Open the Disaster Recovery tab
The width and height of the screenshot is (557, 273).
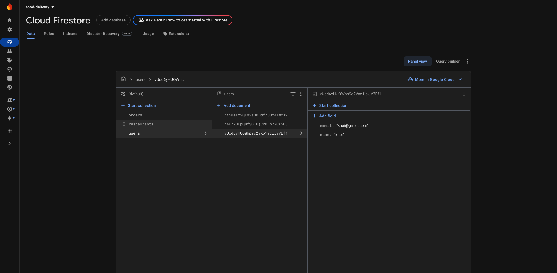(x=109, y=34)
